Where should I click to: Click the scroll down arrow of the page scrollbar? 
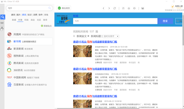183,107
